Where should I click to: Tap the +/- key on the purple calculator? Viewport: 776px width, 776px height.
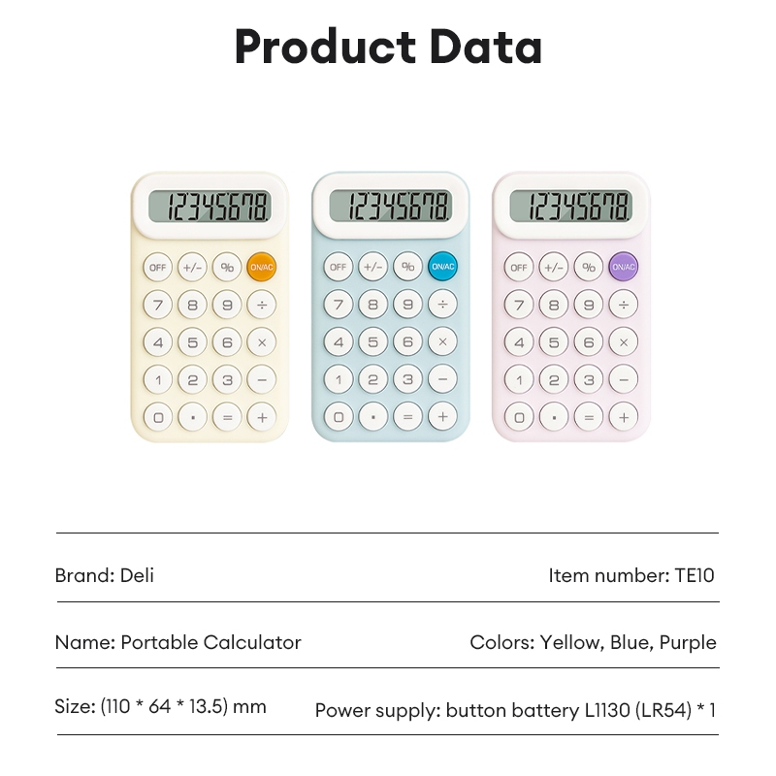point(553,267)
